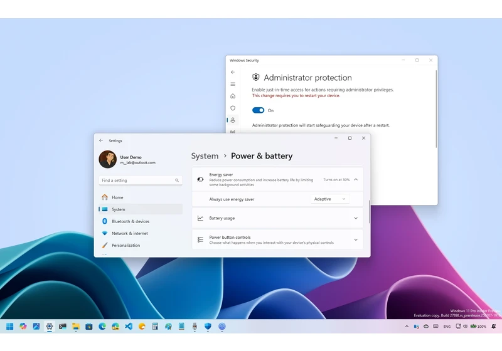
Task: Open Paint palette icon on taskbar
Action: pyautogui.click(x=168, y=327)
